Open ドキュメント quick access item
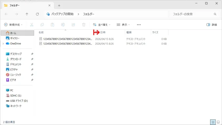This screenshot has width=222, height=125. [16, 64]
